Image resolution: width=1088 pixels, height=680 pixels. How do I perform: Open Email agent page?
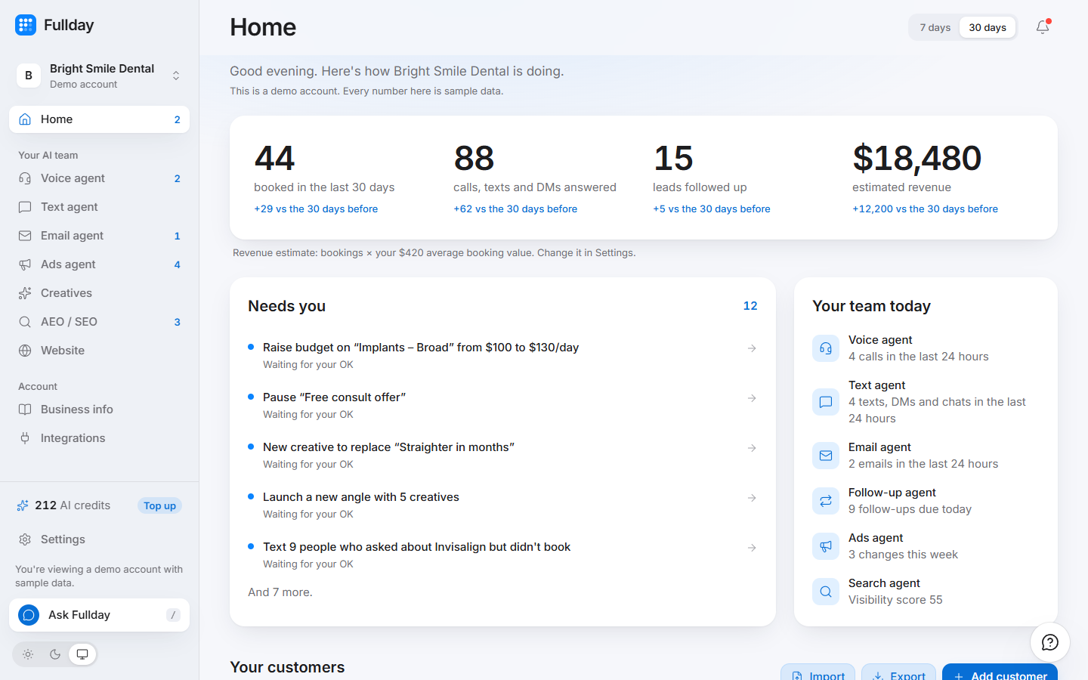click(100, 236)
